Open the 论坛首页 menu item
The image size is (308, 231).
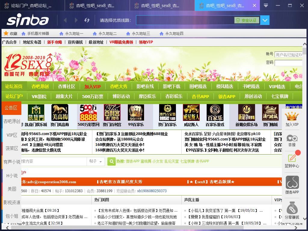click(14, 86)
